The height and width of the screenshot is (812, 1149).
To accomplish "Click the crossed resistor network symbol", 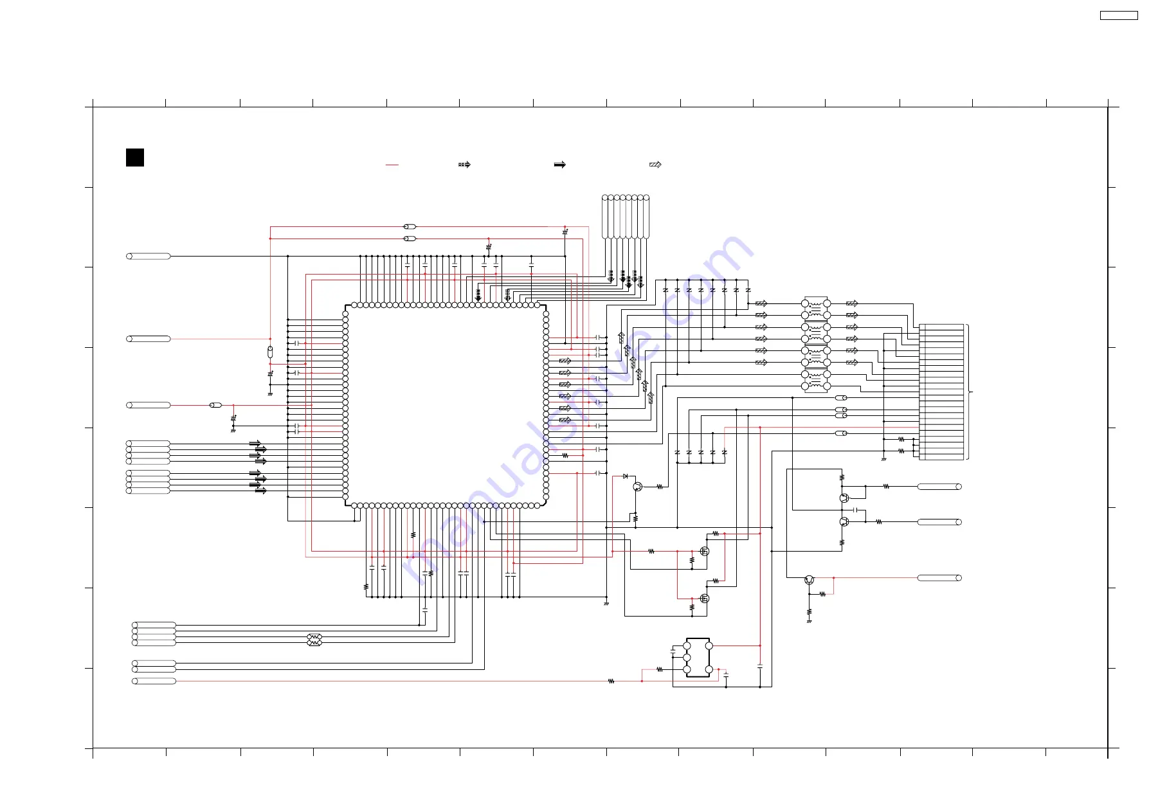I will (x=314, y=640).
